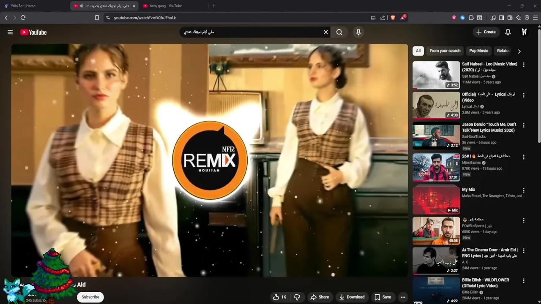Open the browser main menu
This screenshot has height=304, width=541.
pyautogui.click(x=536, y=18)
